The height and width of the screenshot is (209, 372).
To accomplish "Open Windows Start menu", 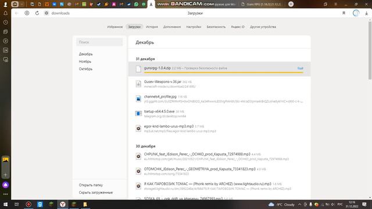I will [5, 204].
